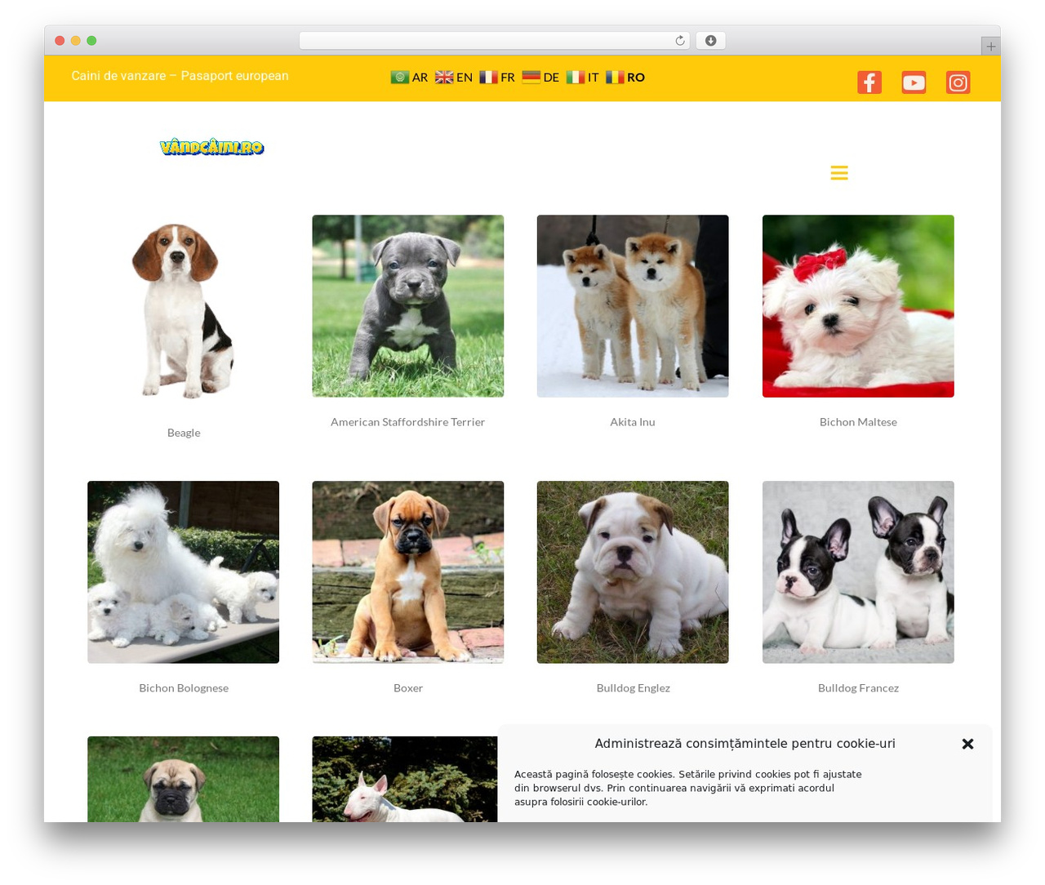Click the Bichon Bolognese family photo
Viewport: 1045px width, 885px height.
184,572
